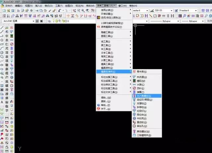Click the 斜 character tool button
212x153 pixels.
7,69
